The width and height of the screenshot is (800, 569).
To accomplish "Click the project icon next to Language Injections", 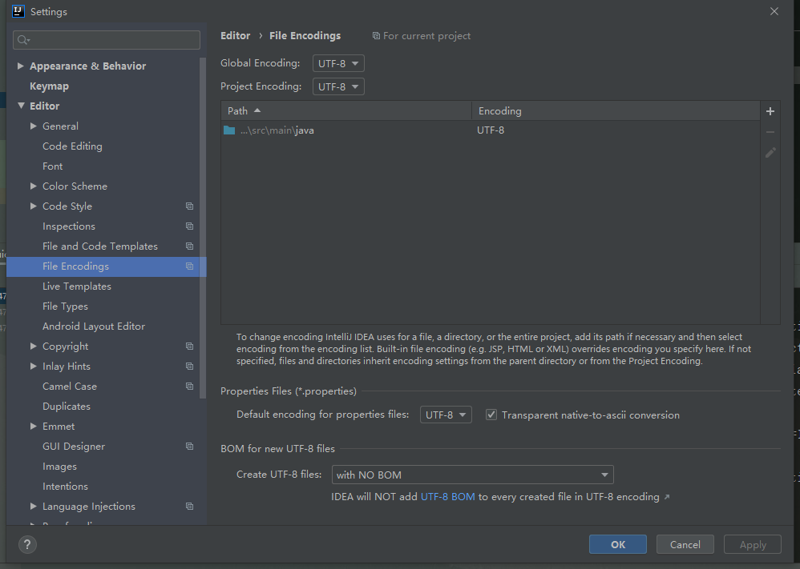I will coord(189,507).
